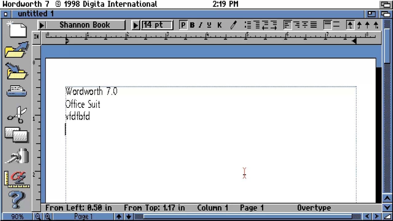The height and width of the screenshot is (221, 393).
Task: Select the first tab-stop arrow button
Action: point(350,25)
